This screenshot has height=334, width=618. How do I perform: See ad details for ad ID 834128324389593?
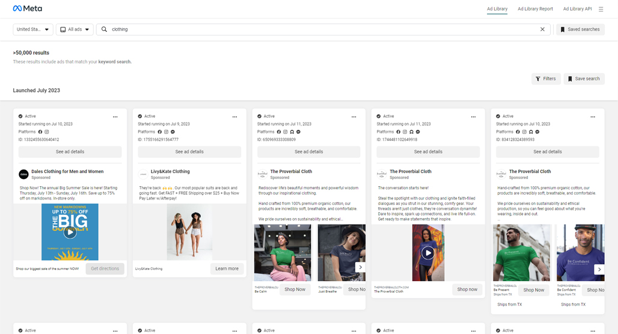[548, 151]
